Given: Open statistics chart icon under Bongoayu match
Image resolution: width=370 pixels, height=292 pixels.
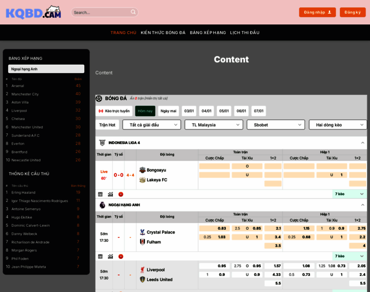Looking at the screenshot, I should coord(111,194).
